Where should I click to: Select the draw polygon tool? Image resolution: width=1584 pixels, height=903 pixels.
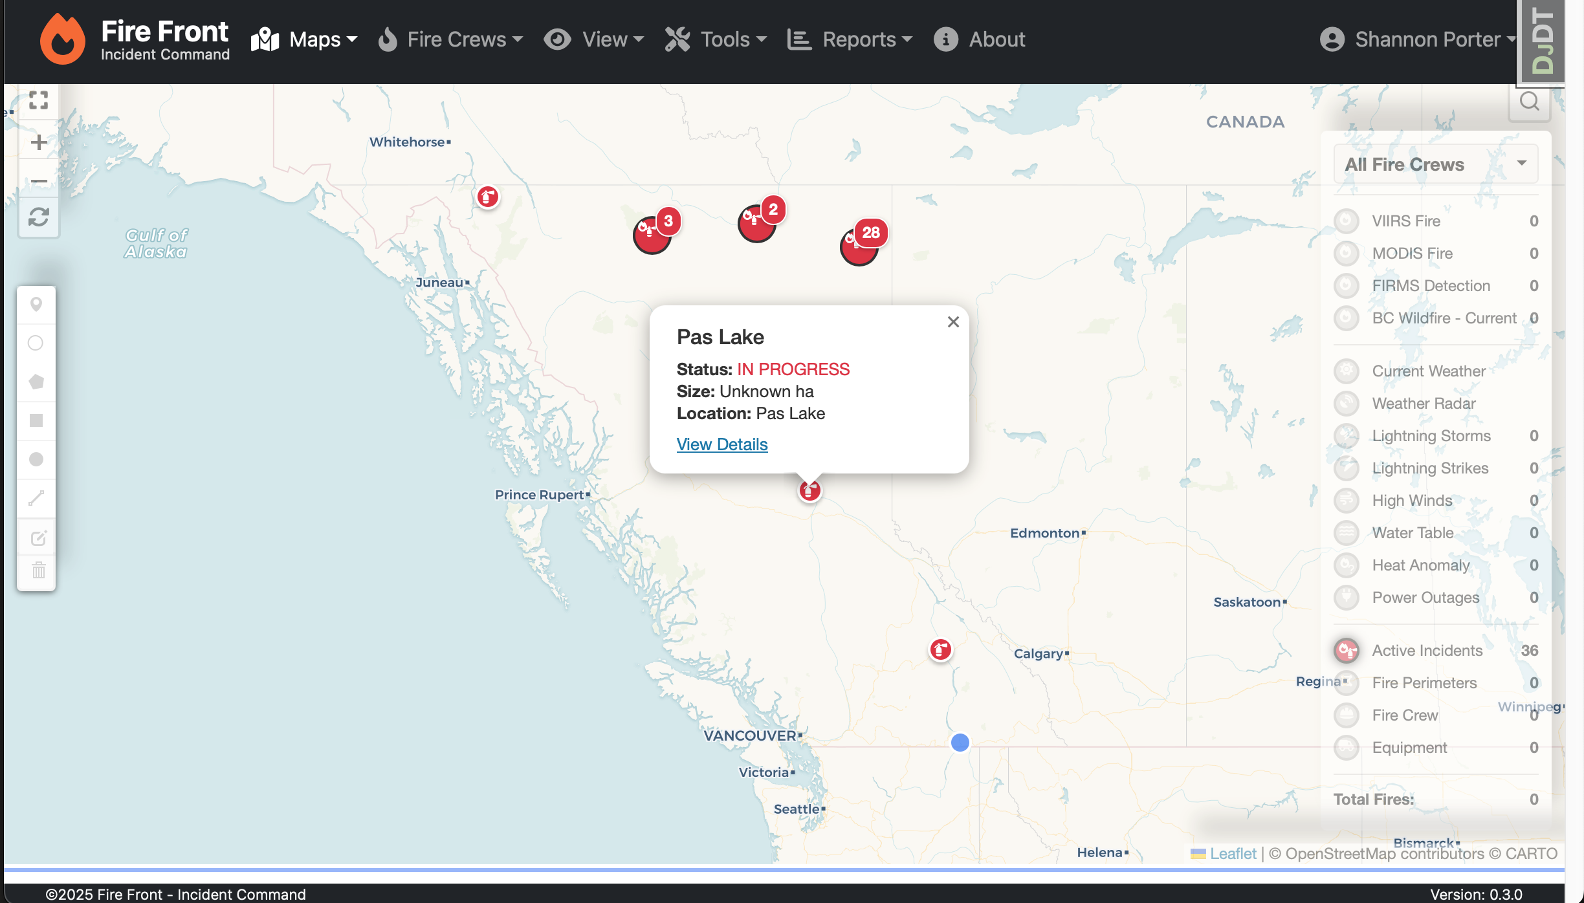pos(36,382)
